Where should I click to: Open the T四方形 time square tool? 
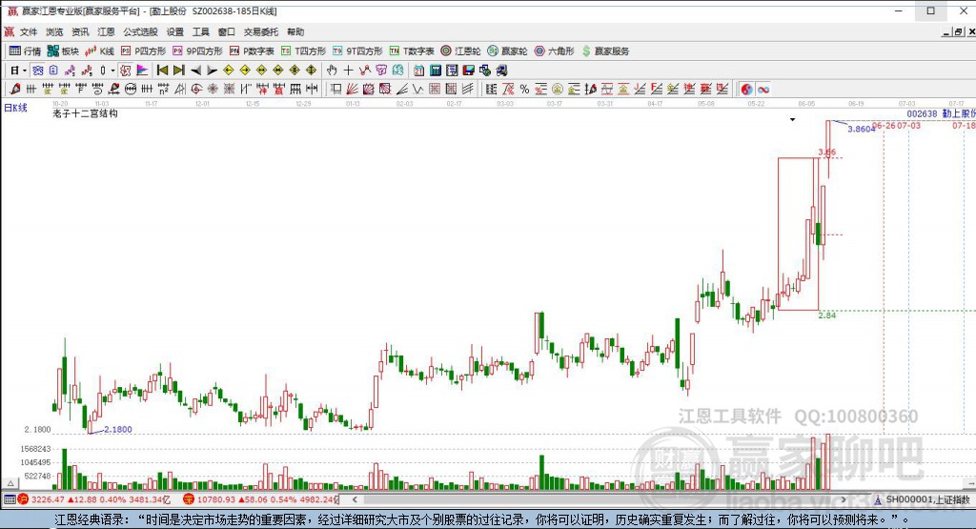[303, 51]
